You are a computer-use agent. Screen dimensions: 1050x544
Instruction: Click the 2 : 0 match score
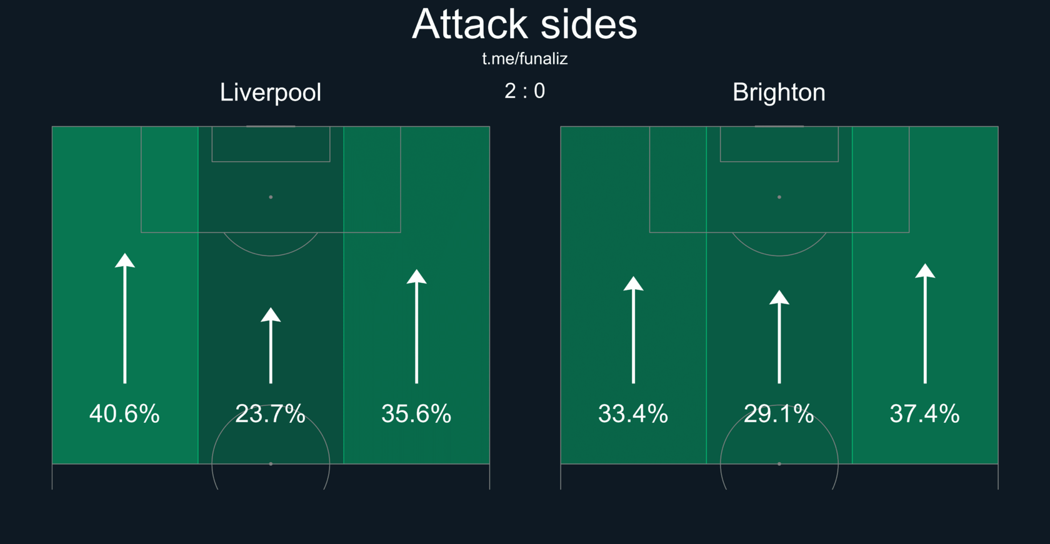click(x=524, y=91)
